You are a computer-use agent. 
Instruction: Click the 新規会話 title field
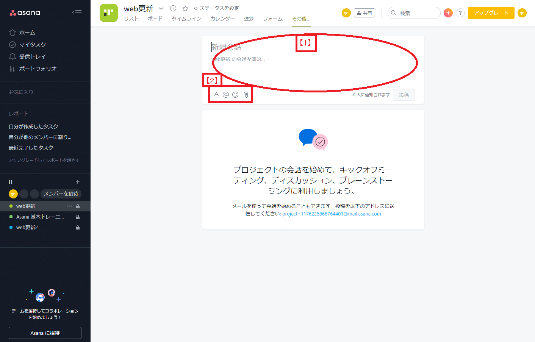tap(313, 47)
